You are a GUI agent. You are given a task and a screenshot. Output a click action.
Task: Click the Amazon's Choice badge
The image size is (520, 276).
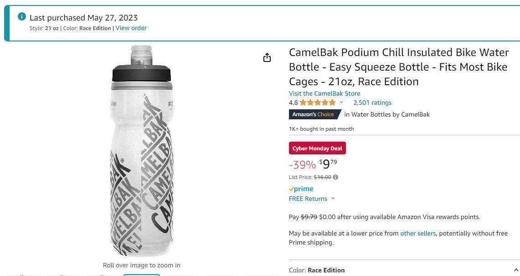(x=314, y=114)
